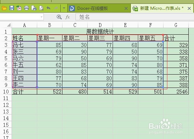Select column B header

(x=49, y=25)
